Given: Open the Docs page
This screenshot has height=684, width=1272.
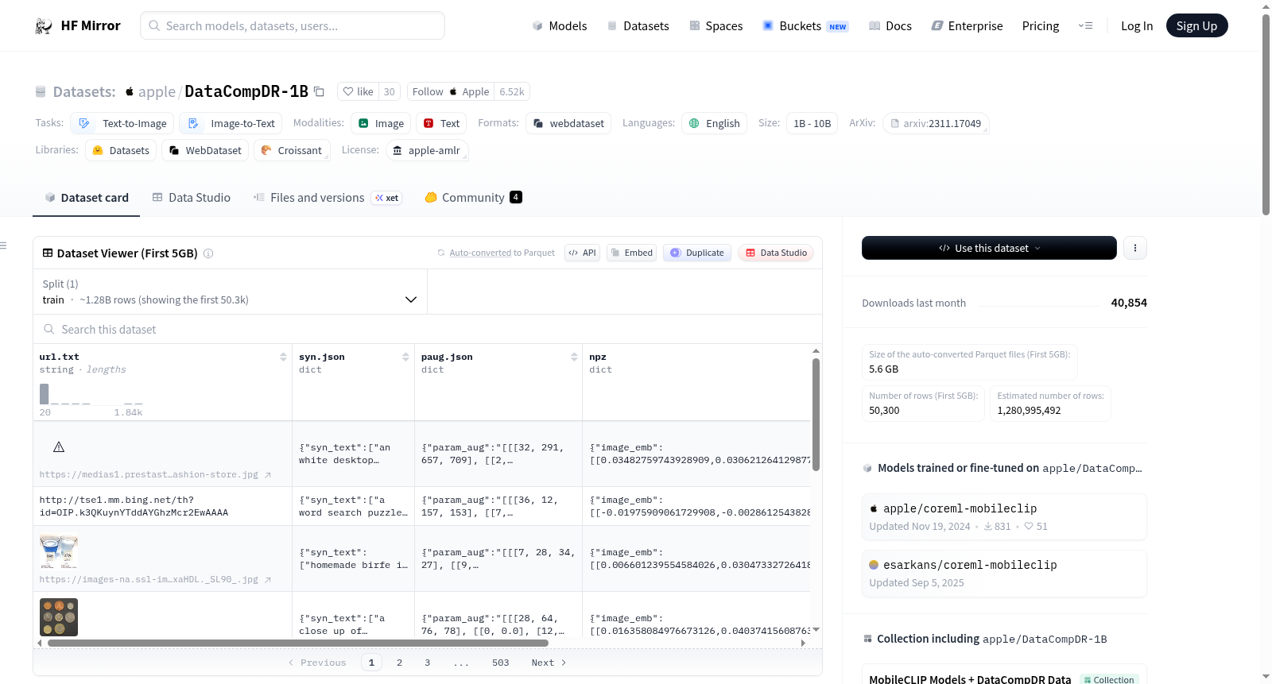Looking at the screenshot, I should [x=890, y=26].
